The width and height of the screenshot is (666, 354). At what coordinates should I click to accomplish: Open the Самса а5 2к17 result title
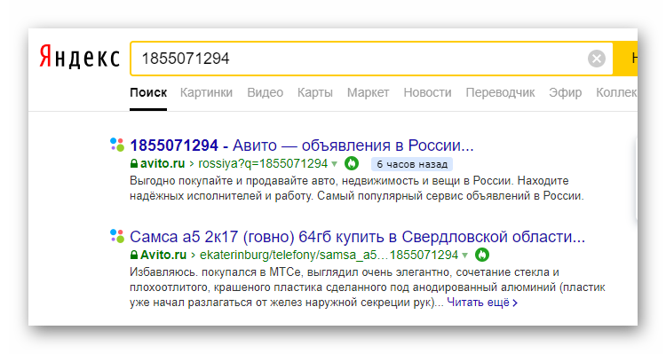pos(357,236)
